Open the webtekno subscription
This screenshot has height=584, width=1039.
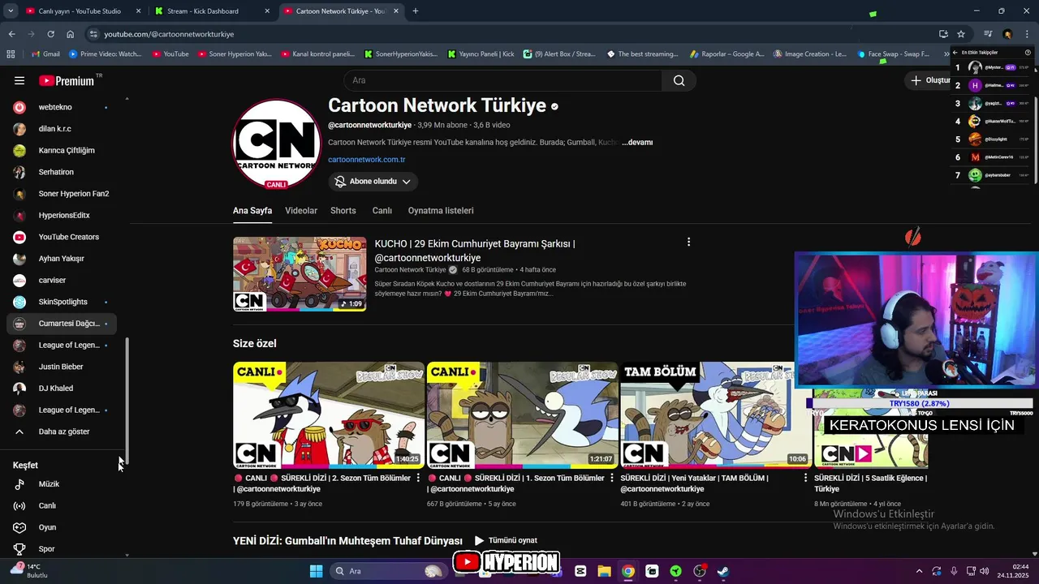click(62, 107)
